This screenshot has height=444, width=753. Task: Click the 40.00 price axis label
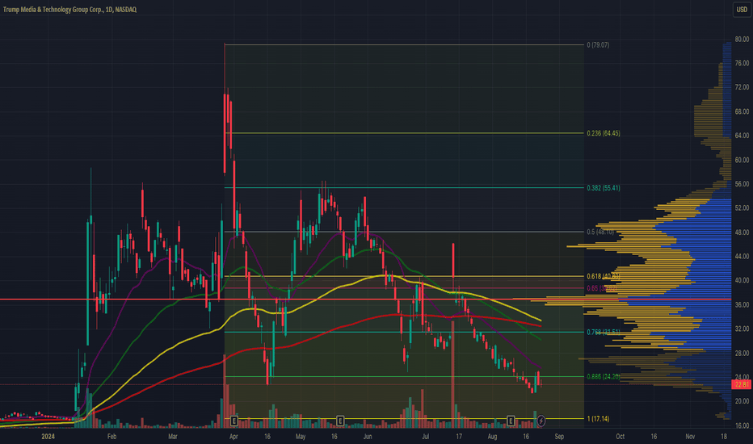742,281
